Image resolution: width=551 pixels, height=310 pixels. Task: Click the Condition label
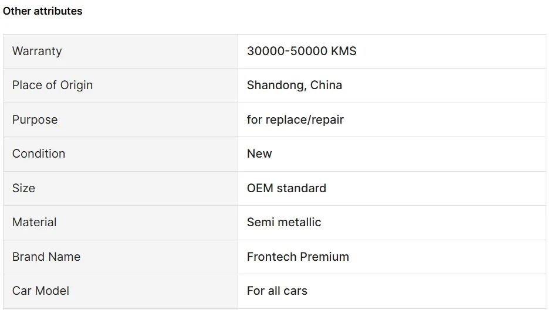pyautogui.click(x=39, y=154)
